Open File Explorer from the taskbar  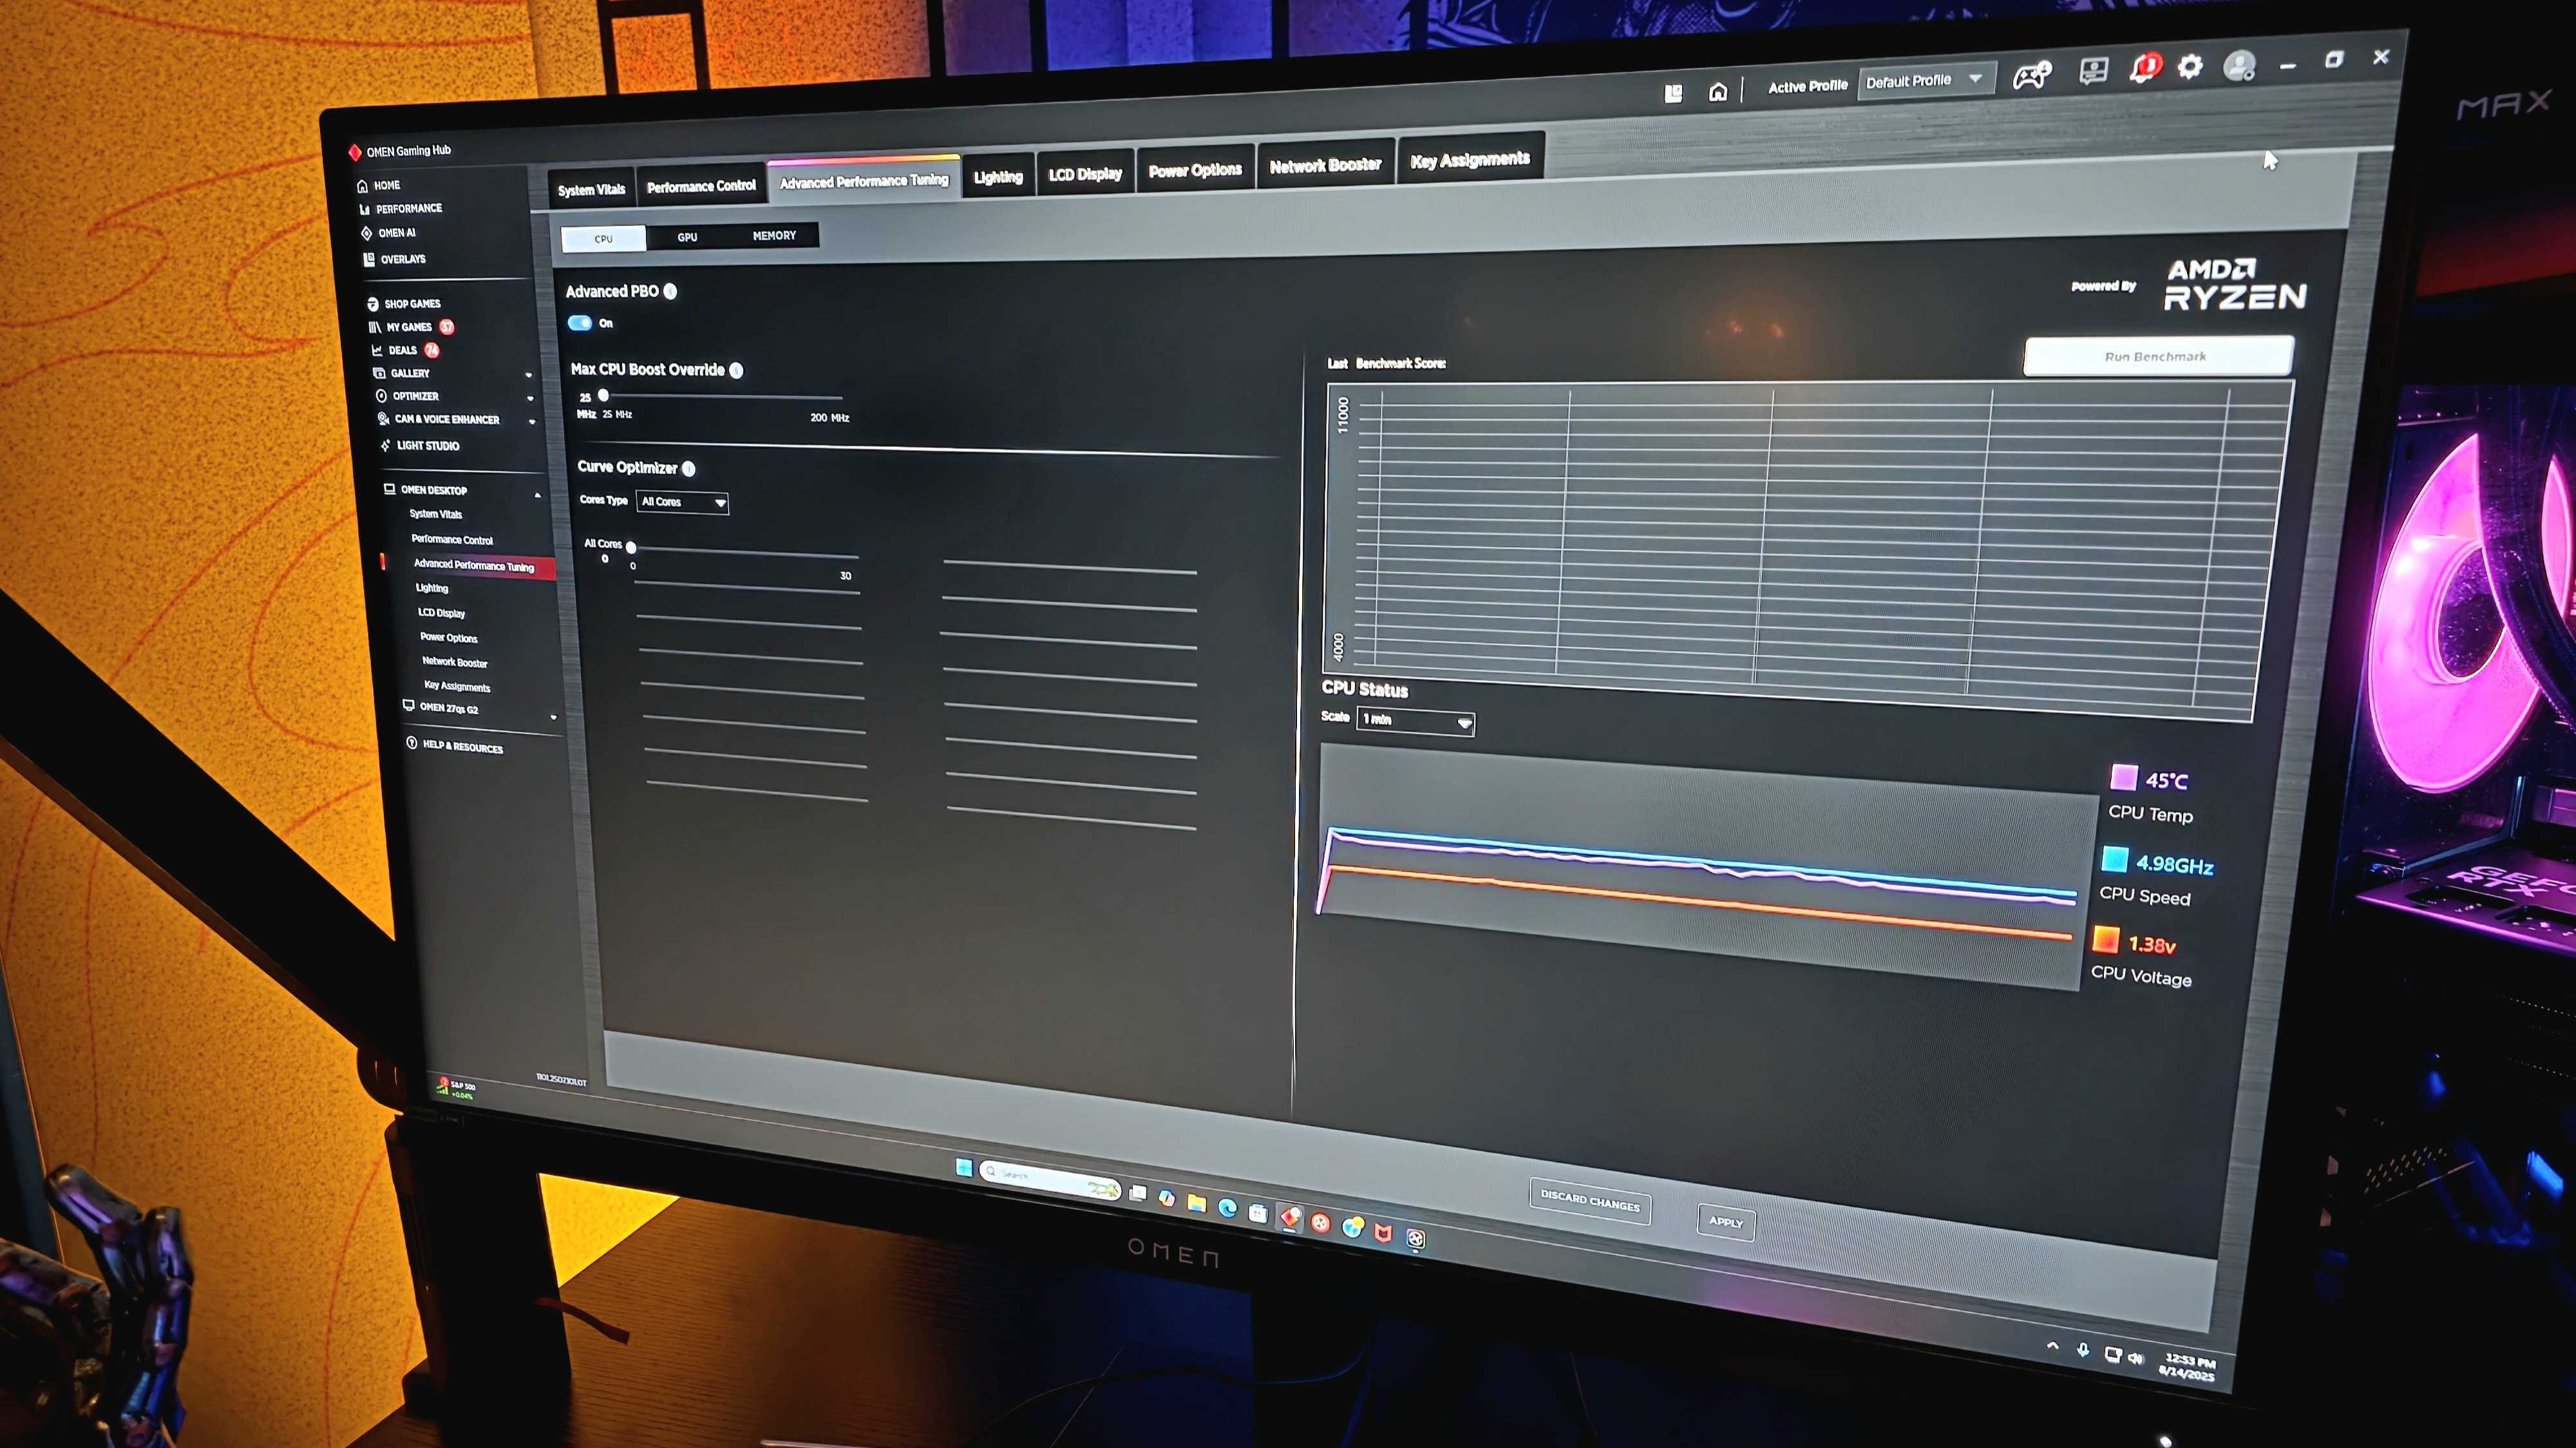1196,1203
